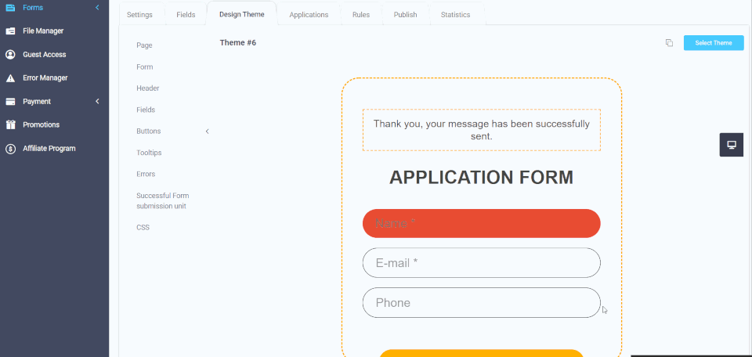
Task: Click the Payment card icon
Action: pyautogui.click(x=10, y=102)
